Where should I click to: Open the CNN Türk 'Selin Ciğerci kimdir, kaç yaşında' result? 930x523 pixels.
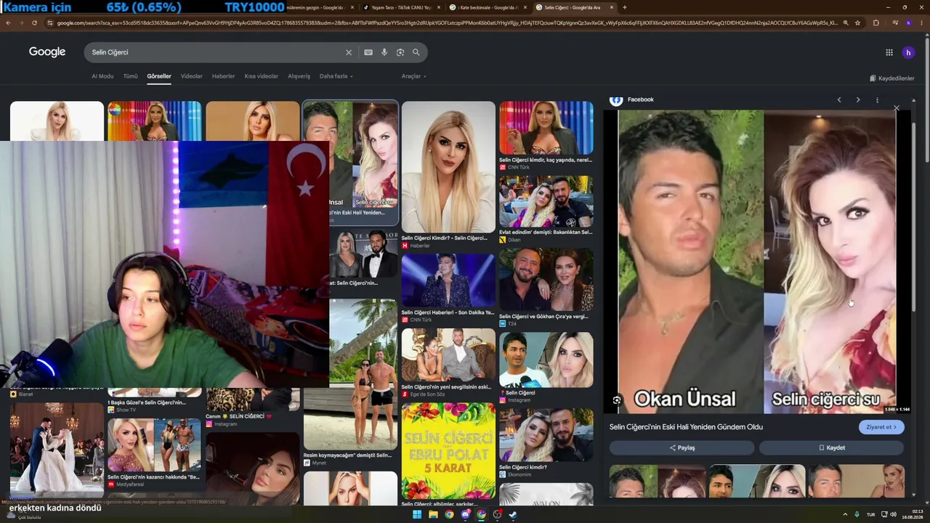[546, 136]
